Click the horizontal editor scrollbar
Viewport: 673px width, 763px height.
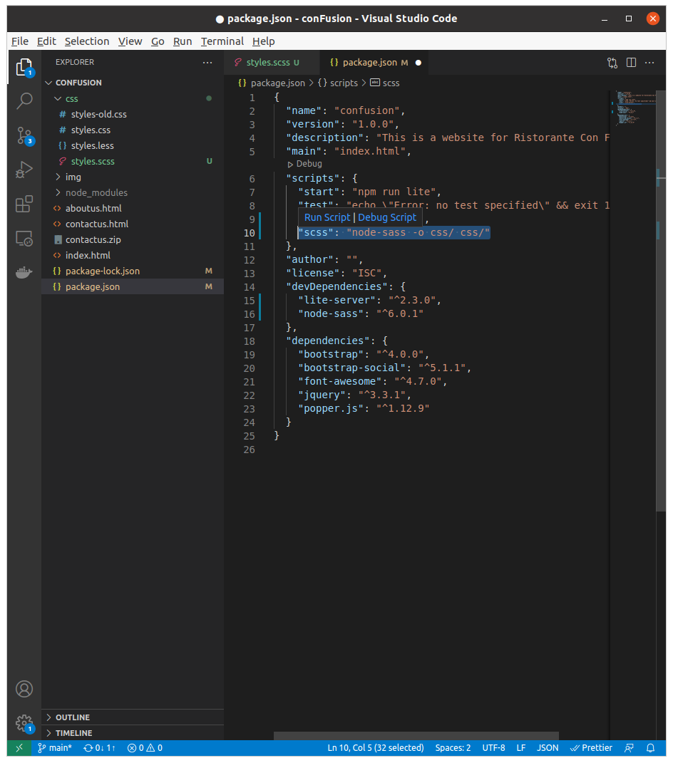coord(416,736)
